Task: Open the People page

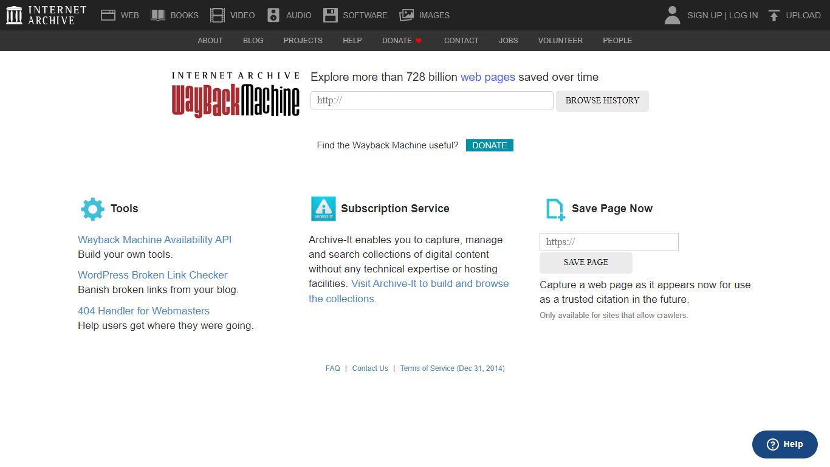Action: (x=617, y=41)
